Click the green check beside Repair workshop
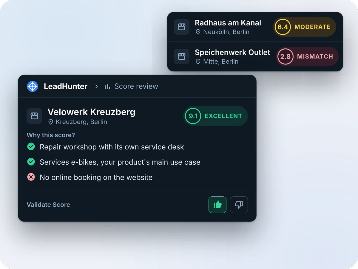Viewport: 358px width, 269px height. (31, 146)
